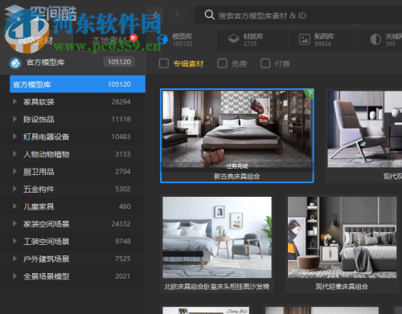Go forward with the right arrow
Image resolution: width=402 pixels, height=314 pixels.
[x=177, y=14]
